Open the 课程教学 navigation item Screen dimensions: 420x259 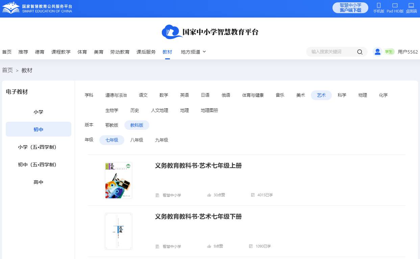[x=61, y=52]
